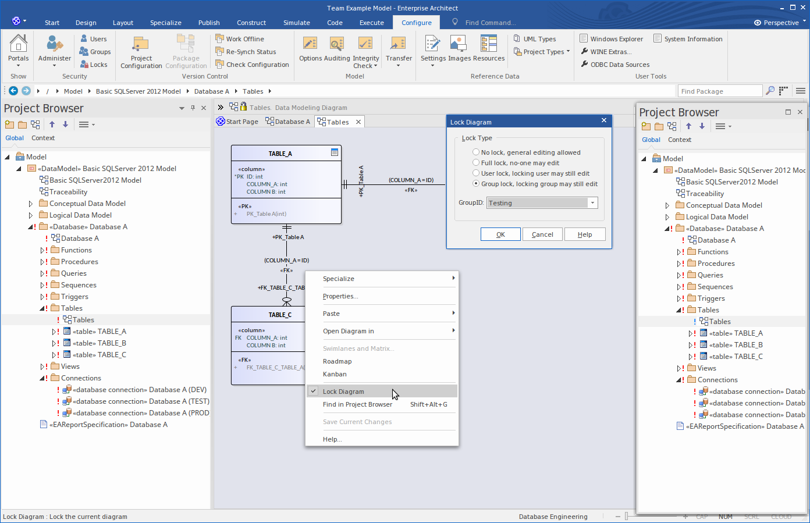The width and height of the screenshot is (810, 523).
Task: Choose Roadmap from the context menu
Action: click(337, 361)
